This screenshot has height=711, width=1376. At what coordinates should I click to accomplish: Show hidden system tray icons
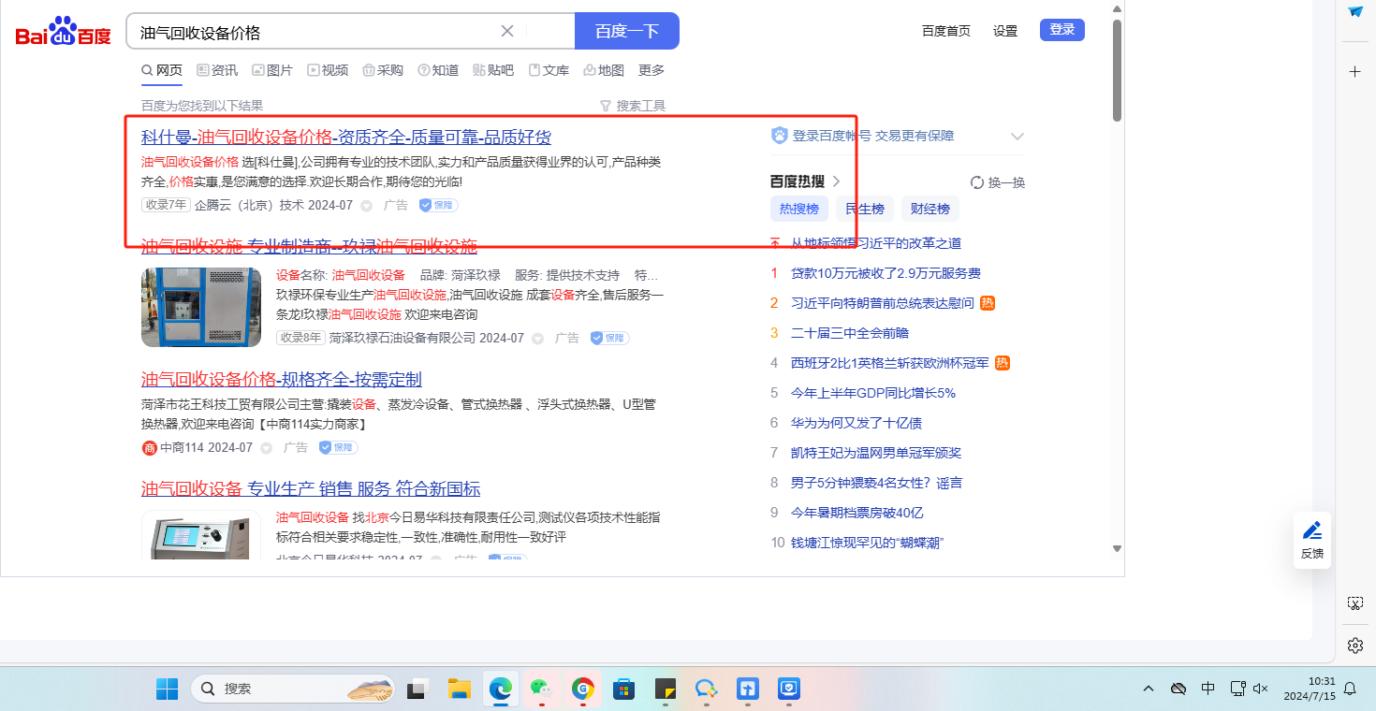point(1149,689)
